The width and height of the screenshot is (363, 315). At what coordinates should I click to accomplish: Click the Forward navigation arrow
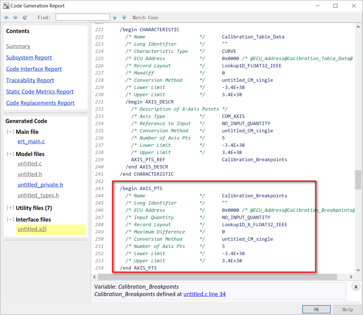(x=16, y=17)
